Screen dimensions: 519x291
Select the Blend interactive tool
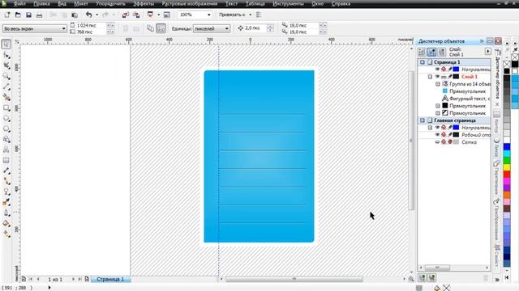point(6,192)
